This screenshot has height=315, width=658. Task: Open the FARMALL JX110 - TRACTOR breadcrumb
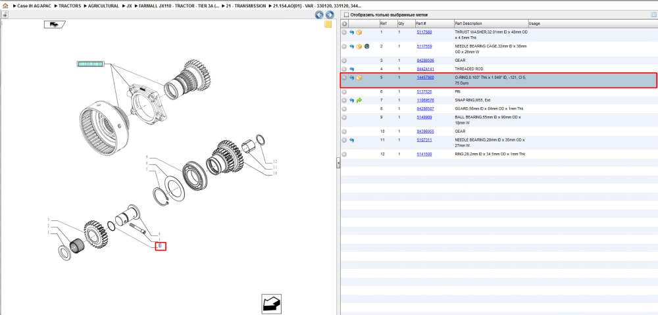pyautogui.click(x=179, y=7)
